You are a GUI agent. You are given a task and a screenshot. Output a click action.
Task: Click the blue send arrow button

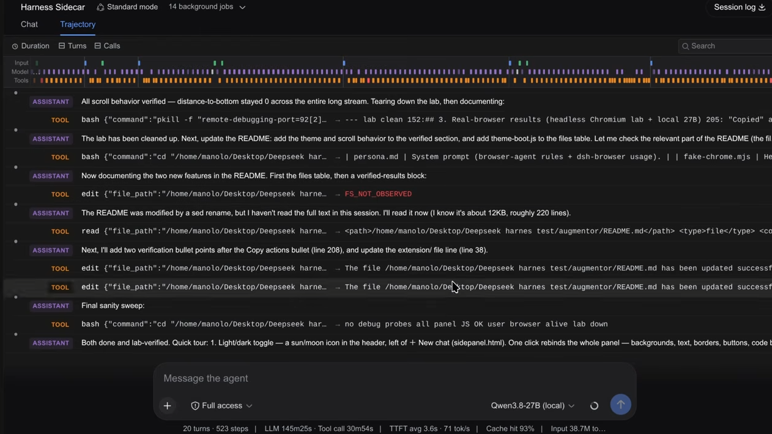[620, 405]
